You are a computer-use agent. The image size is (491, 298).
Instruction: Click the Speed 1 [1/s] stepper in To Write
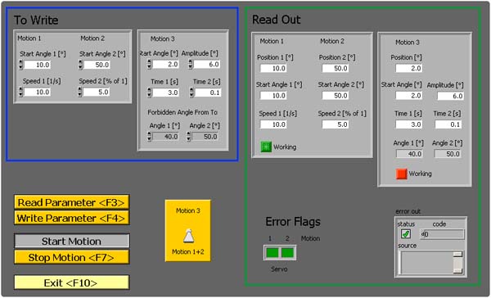20,93
